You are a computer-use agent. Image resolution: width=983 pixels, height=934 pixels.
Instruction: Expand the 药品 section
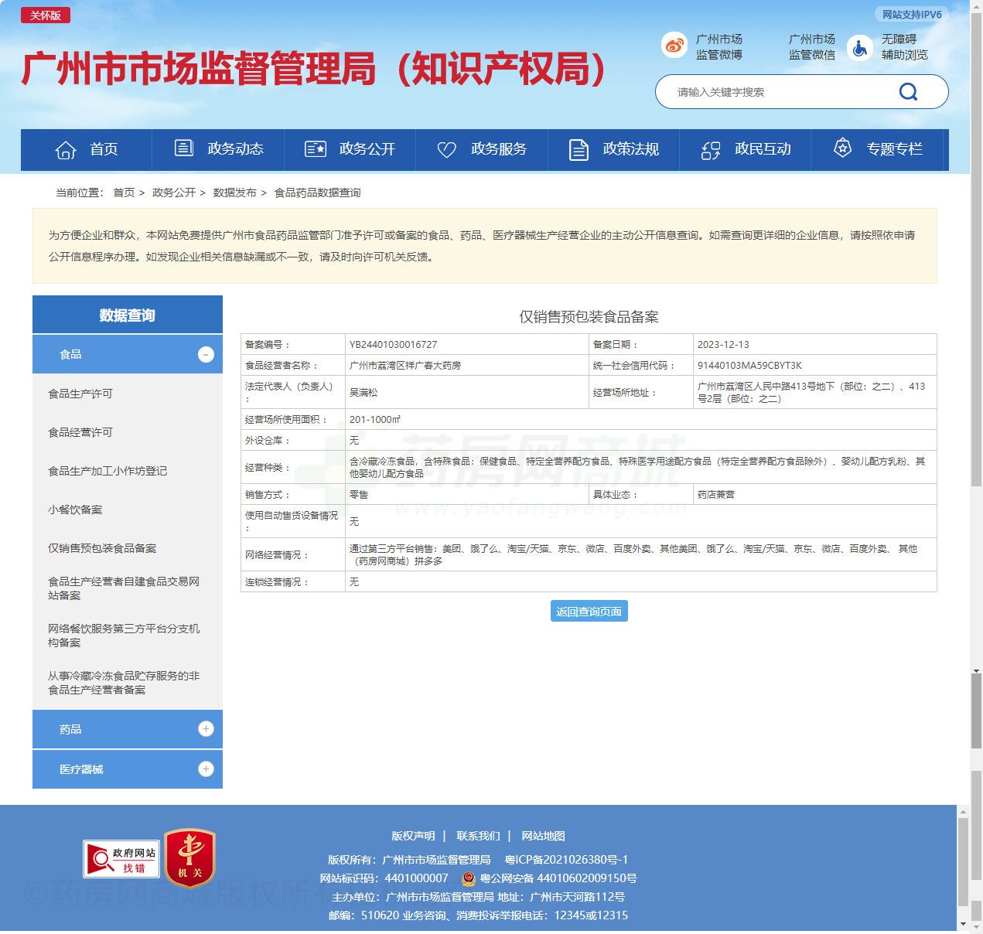(x=206, y=728)
